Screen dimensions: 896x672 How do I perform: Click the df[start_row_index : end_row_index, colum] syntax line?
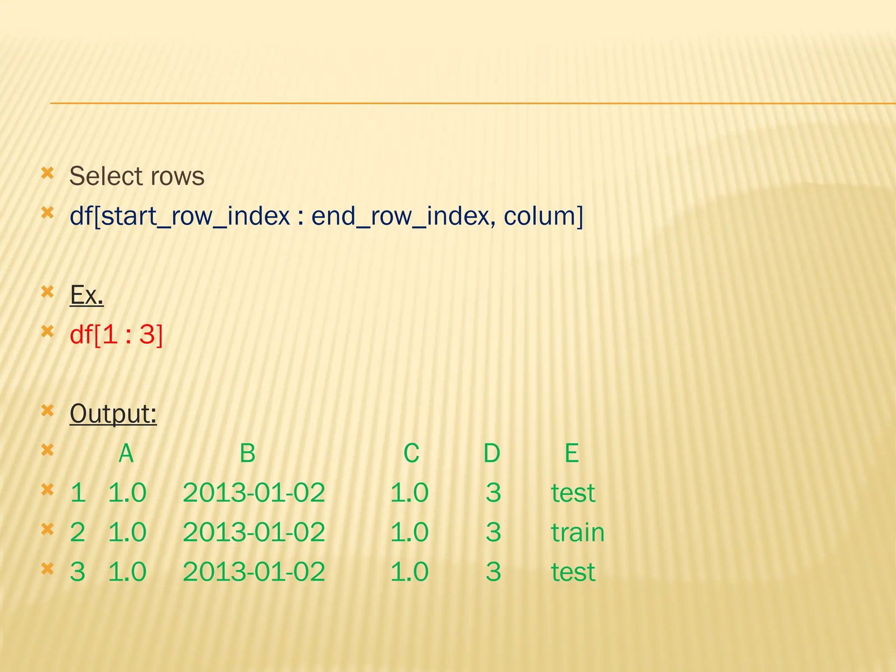[x=326, y=216]
